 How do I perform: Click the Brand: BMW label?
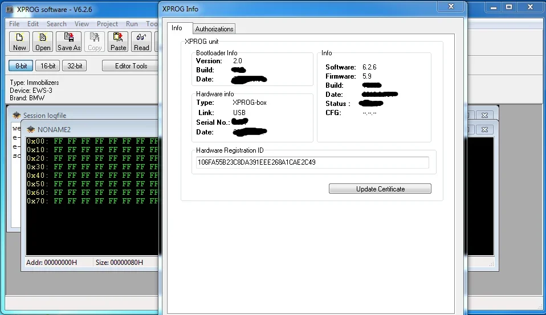pos(27,98)
